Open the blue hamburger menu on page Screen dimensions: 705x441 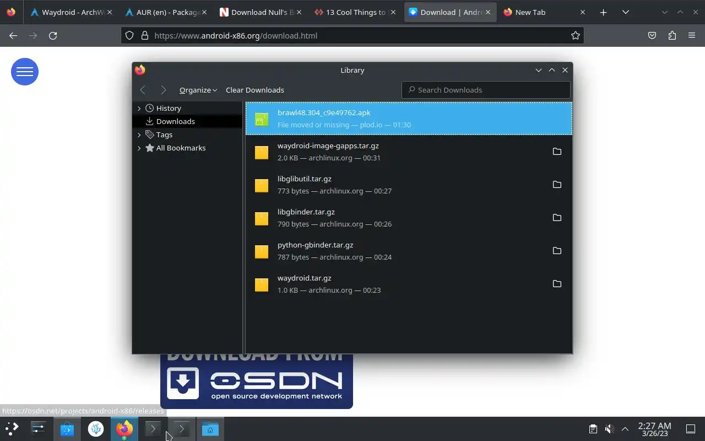point(25,72)
